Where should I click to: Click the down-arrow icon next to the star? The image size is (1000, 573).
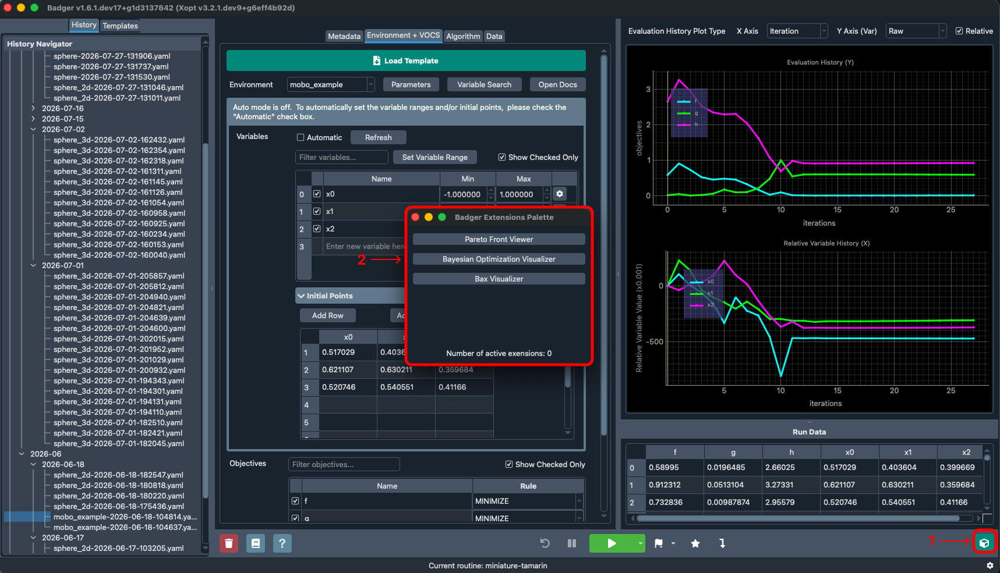tap(722, 543)
